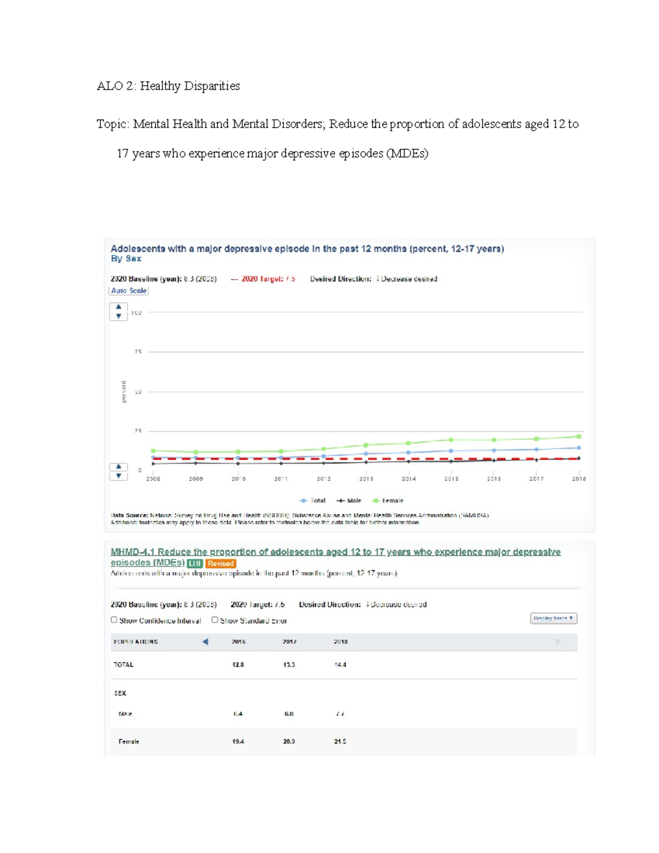The width and height of the screenshot is (659, 853).
Task: Click gray right arrow in table header
Action: coord(559,642)
